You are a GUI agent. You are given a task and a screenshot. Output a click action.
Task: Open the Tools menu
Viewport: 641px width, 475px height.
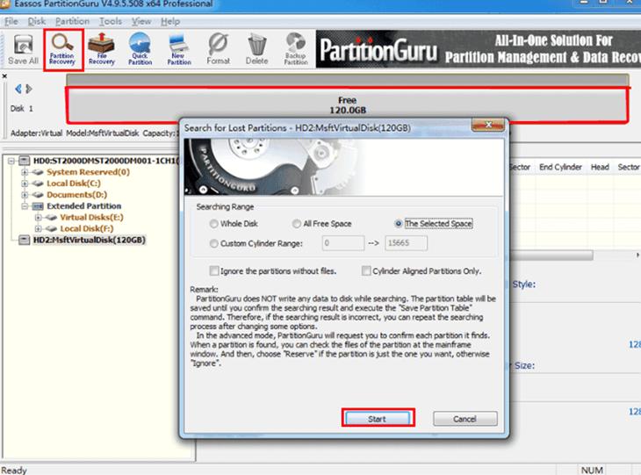(111, 21)
